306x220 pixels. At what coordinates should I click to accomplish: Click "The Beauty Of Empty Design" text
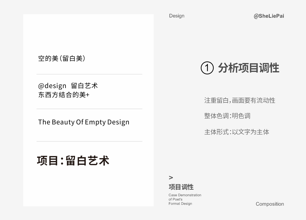84,122
